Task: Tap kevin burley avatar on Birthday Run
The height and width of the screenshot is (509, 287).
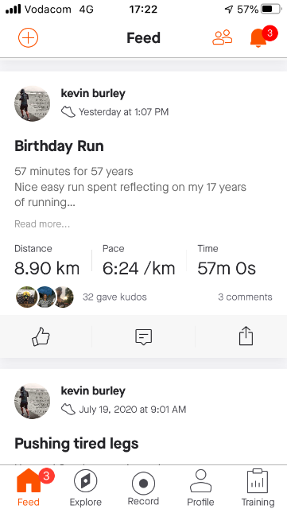Action: [32, 103]
